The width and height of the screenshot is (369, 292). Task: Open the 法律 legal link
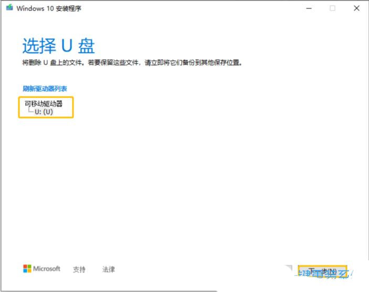(109, 269)
